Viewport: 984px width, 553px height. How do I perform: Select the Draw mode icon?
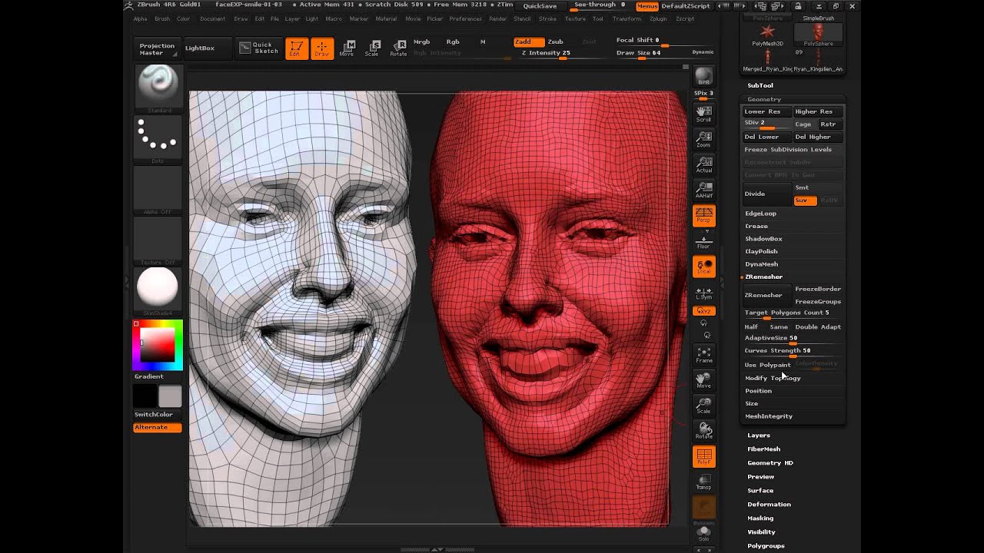[x=322, y=48]
